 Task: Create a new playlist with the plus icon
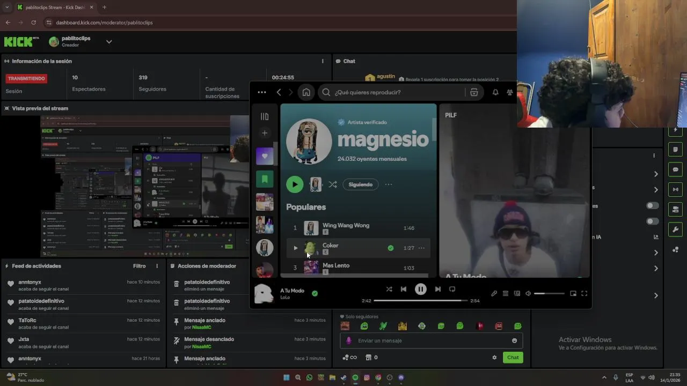pyautogui.click(x=265, y=133)
